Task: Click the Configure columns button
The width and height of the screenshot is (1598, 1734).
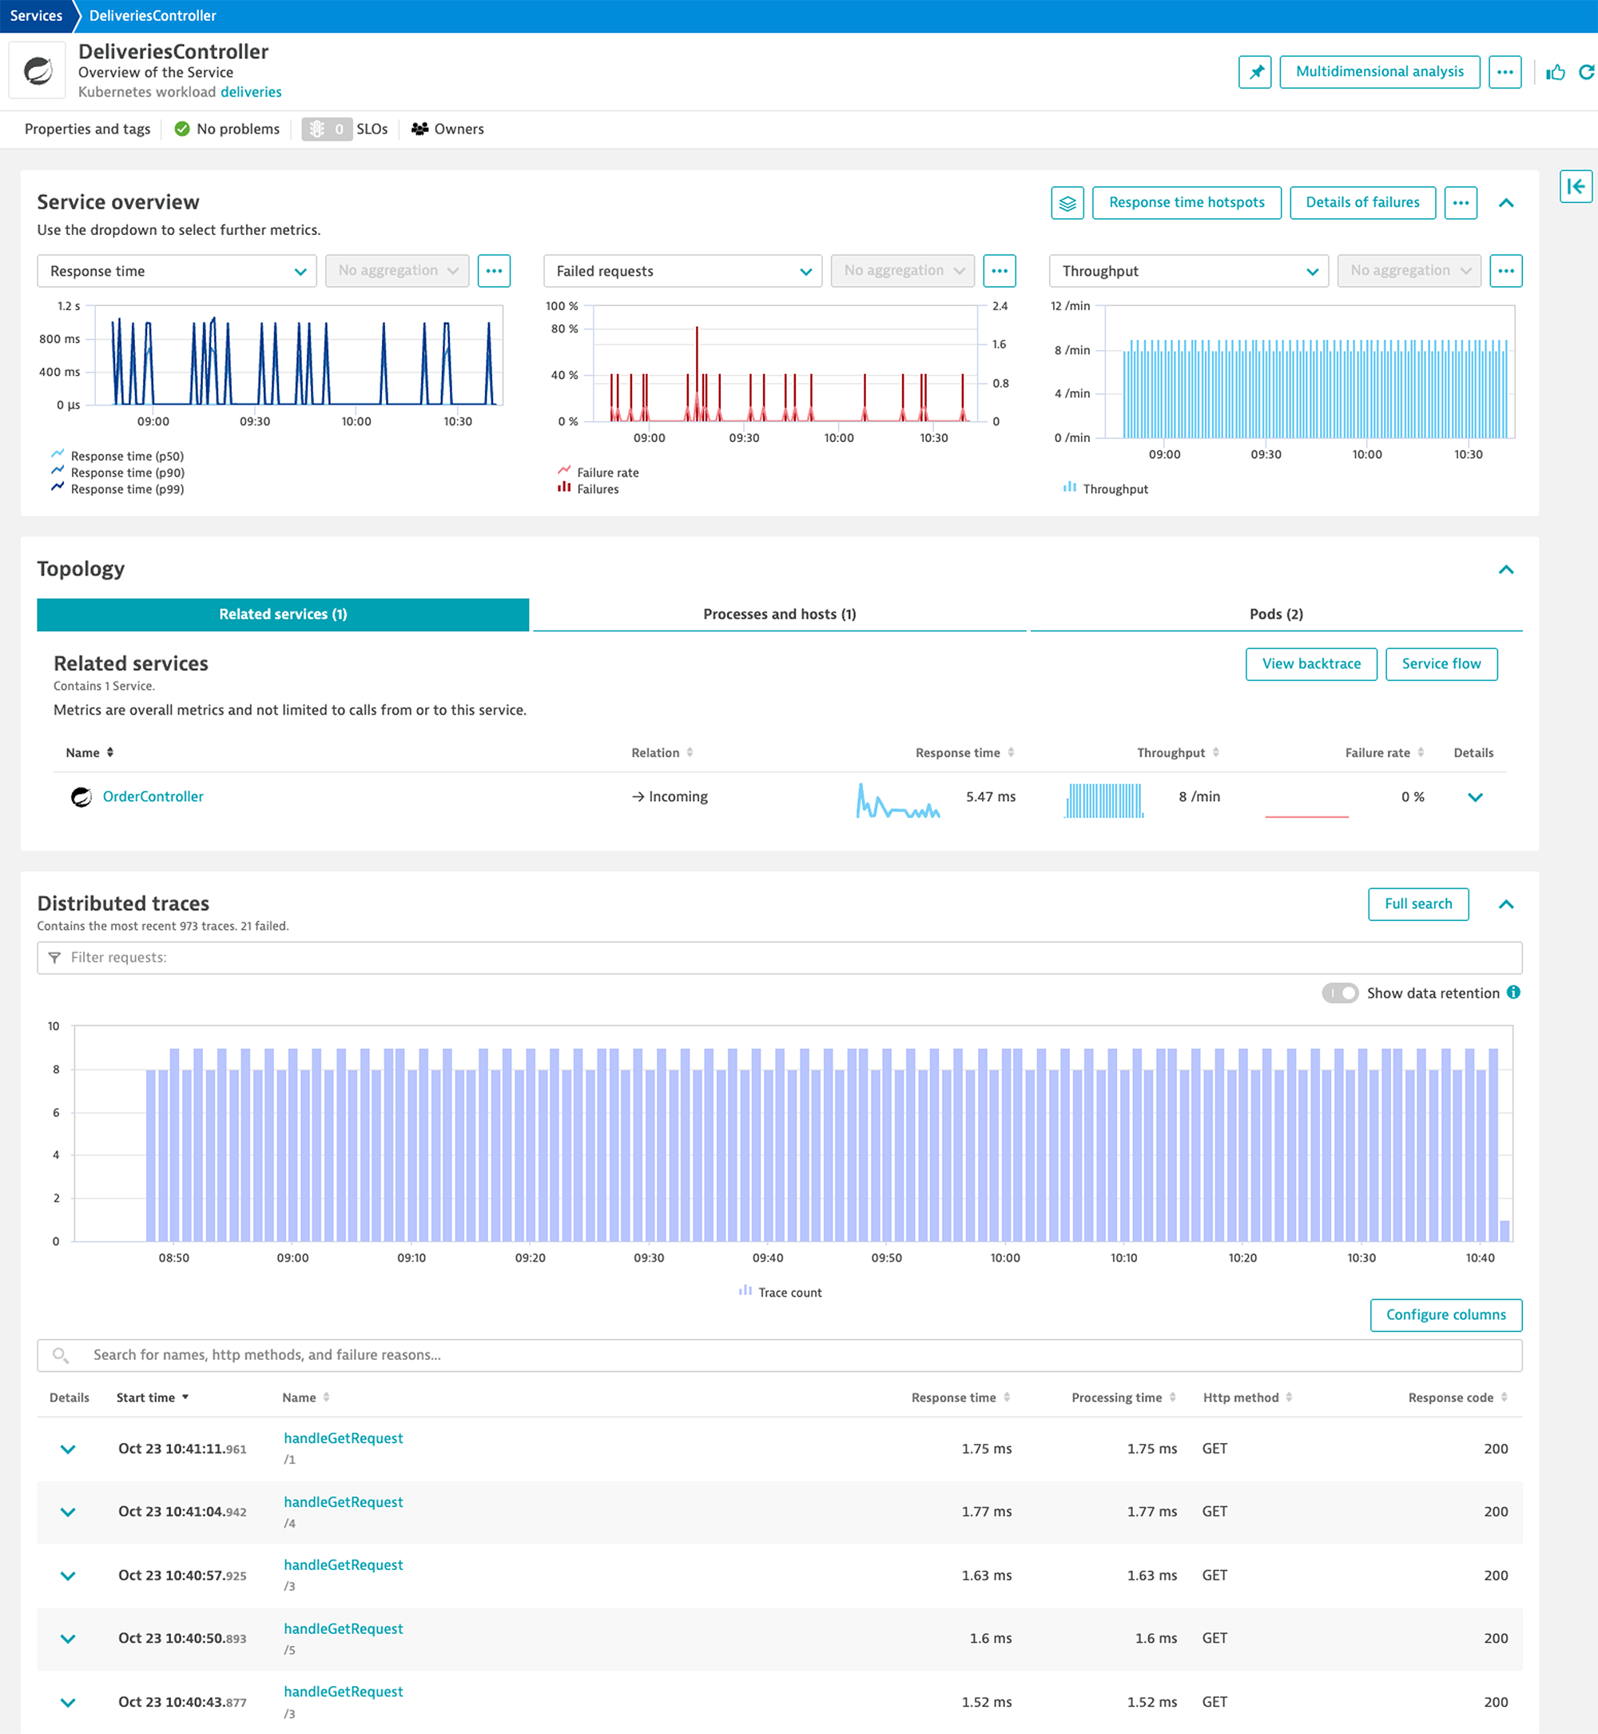Action: click(1445, 1314)
